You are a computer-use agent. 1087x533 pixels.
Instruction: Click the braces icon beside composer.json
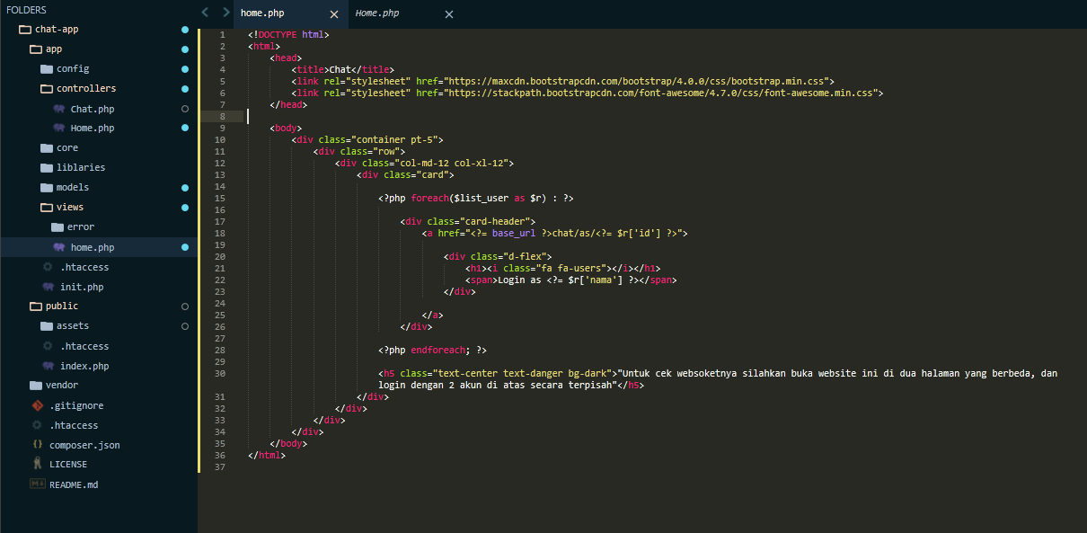pyautogui.click(x=37, y=445)
